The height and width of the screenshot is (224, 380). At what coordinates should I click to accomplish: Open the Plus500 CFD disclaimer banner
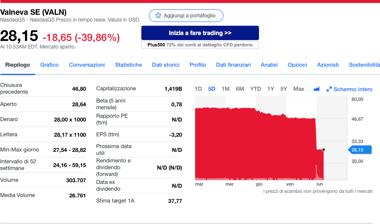click(200, 45)
